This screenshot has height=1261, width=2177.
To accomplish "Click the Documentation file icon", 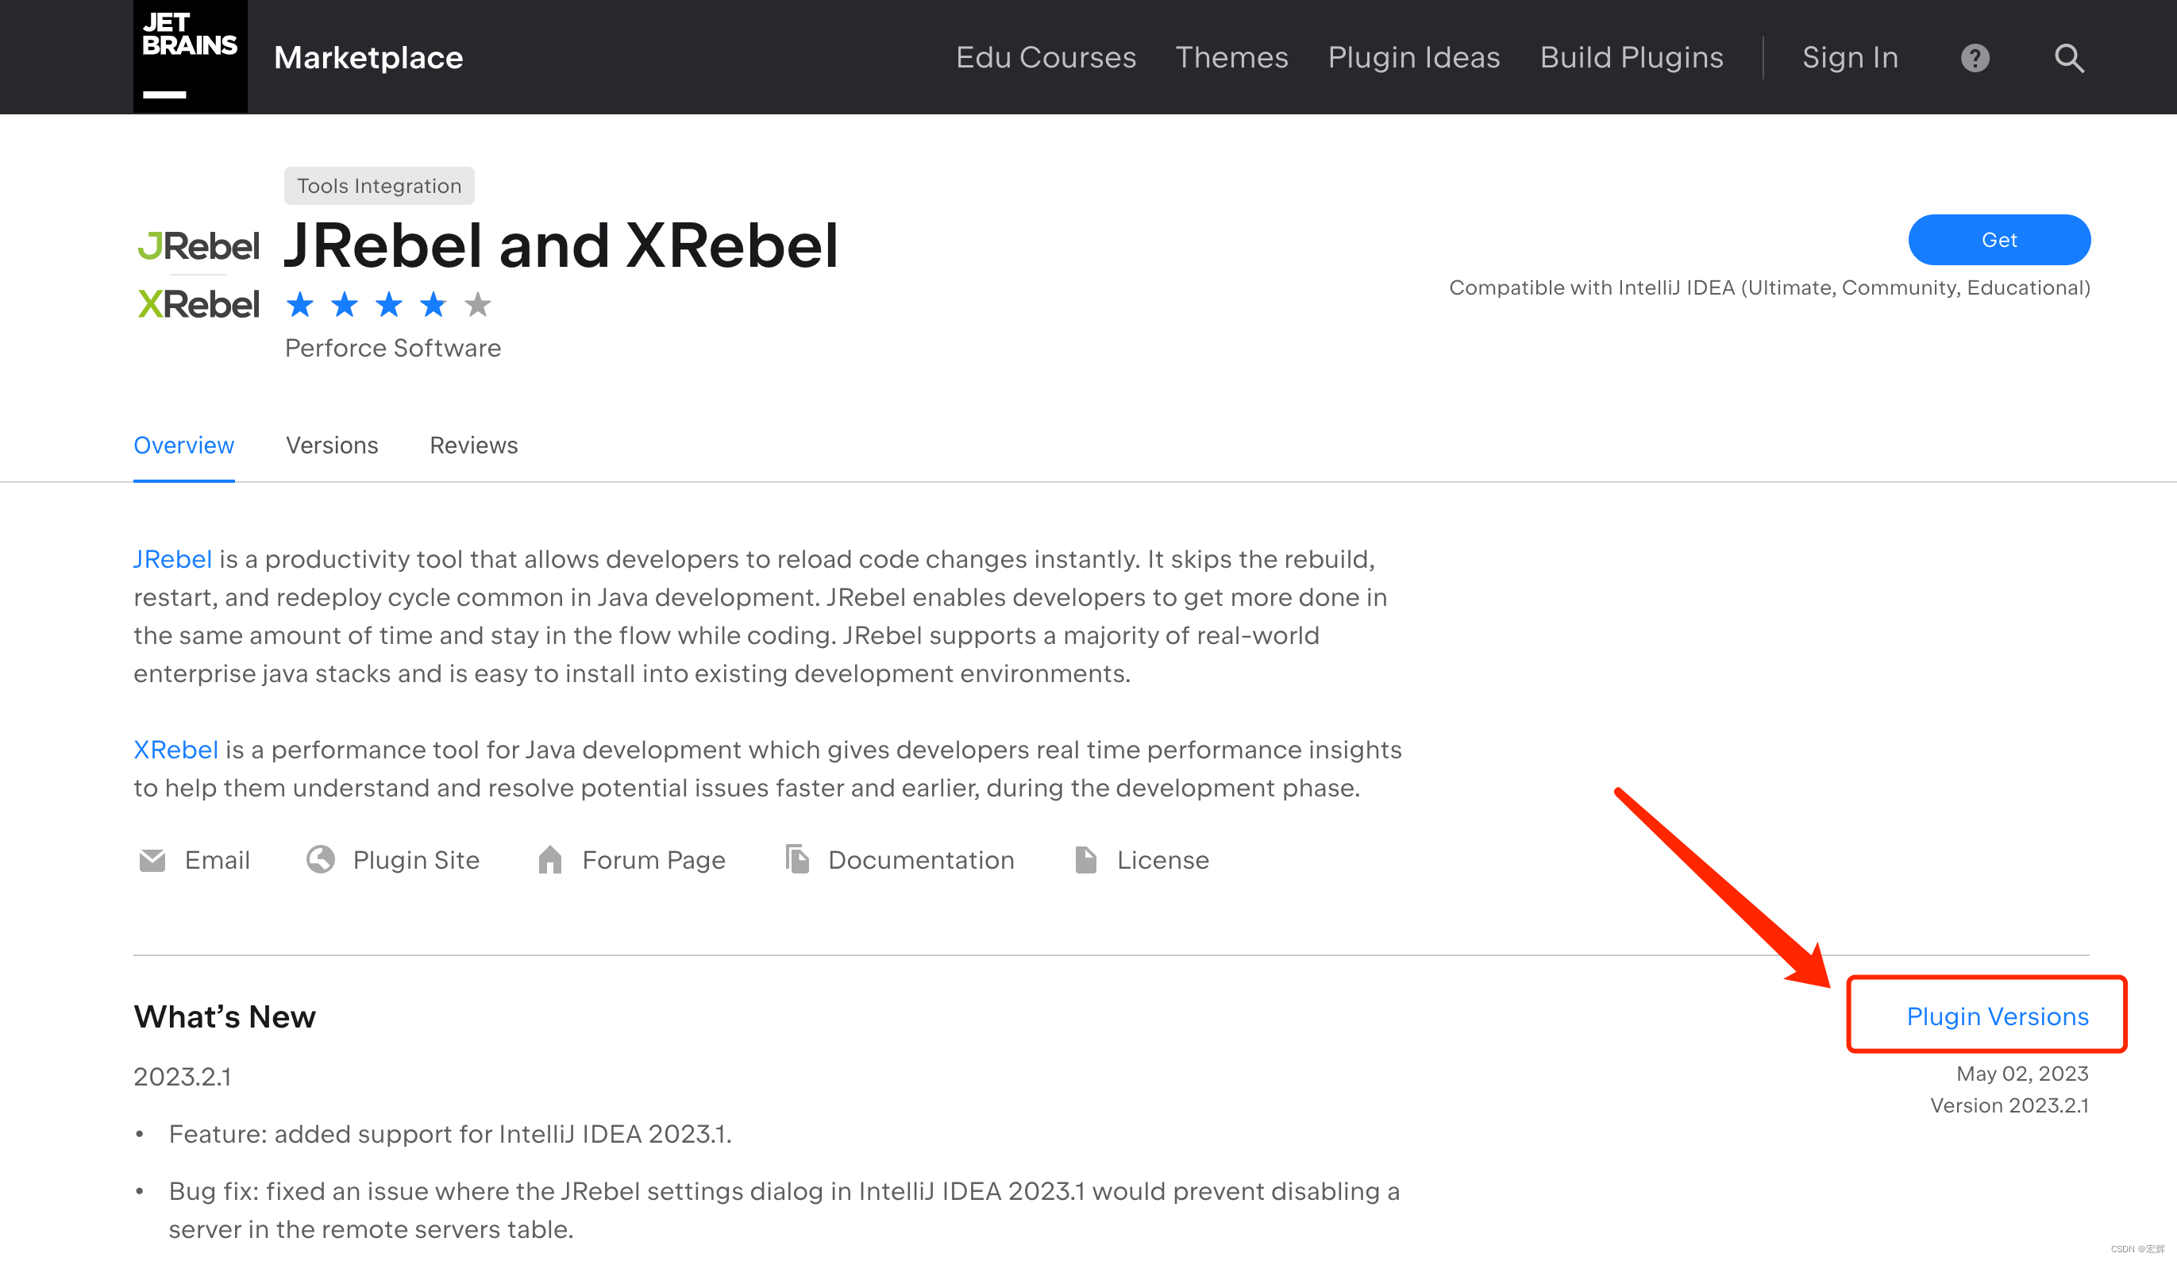I will 797,859.
